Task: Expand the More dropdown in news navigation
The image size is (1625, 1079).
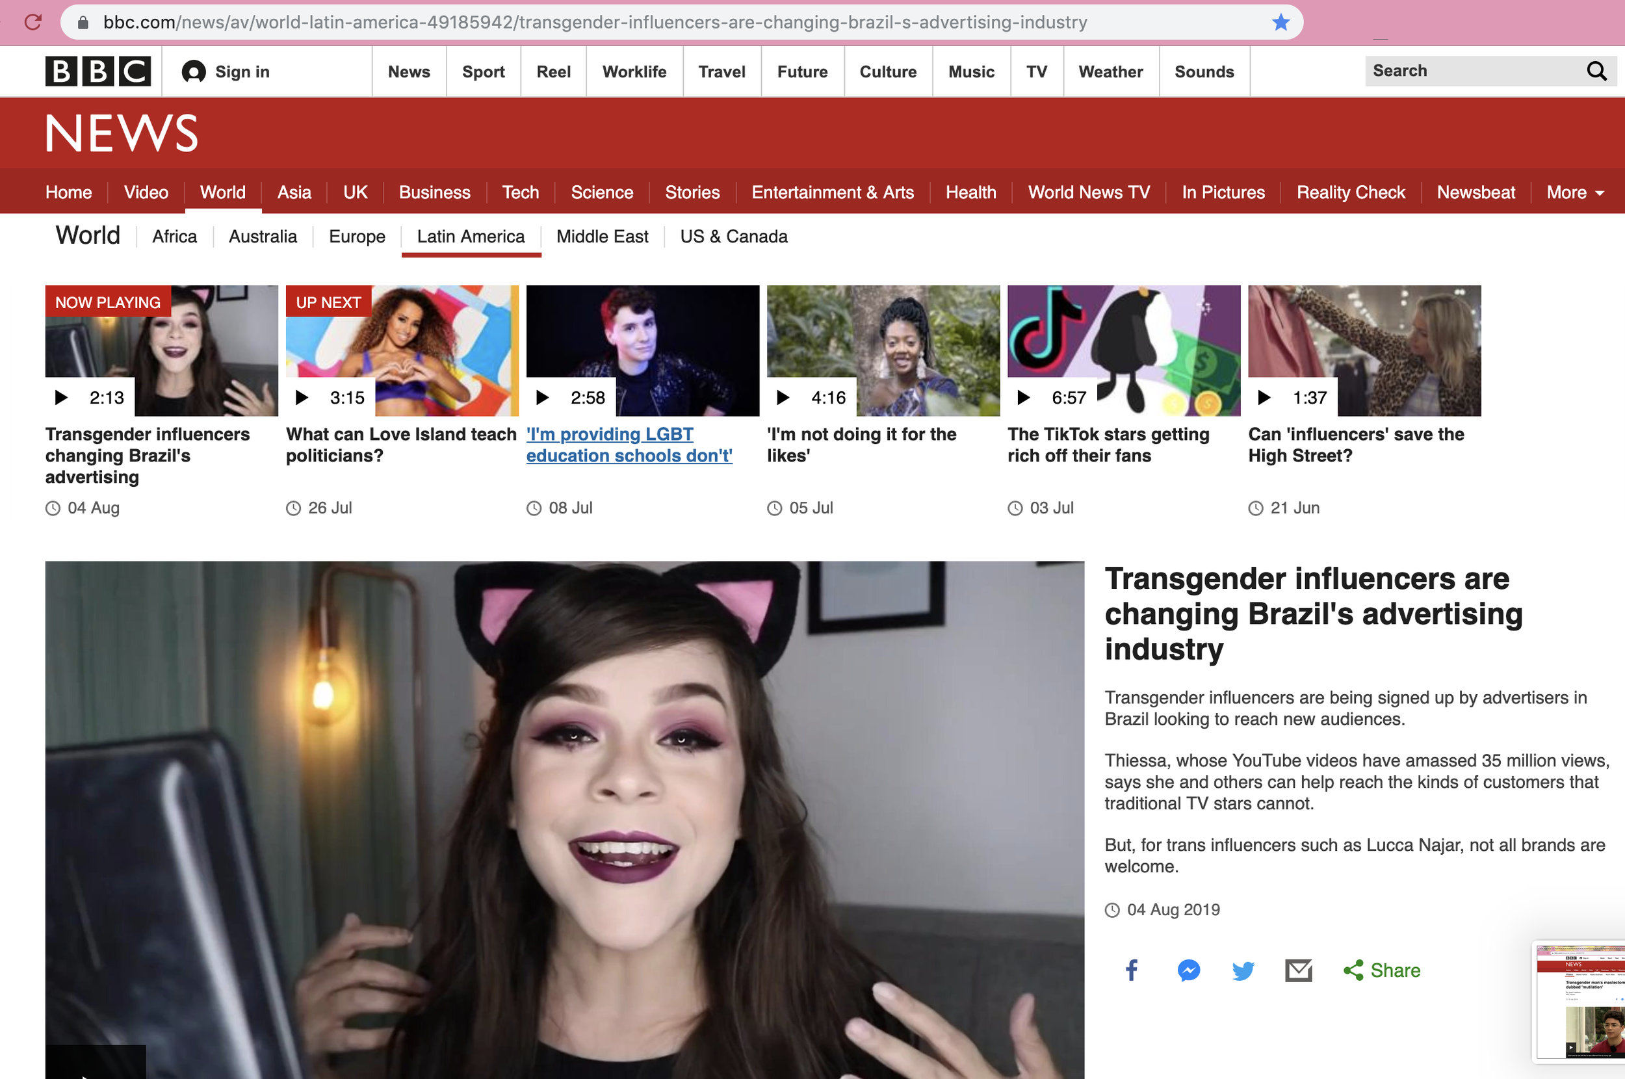Action: tap(1575, 192)
